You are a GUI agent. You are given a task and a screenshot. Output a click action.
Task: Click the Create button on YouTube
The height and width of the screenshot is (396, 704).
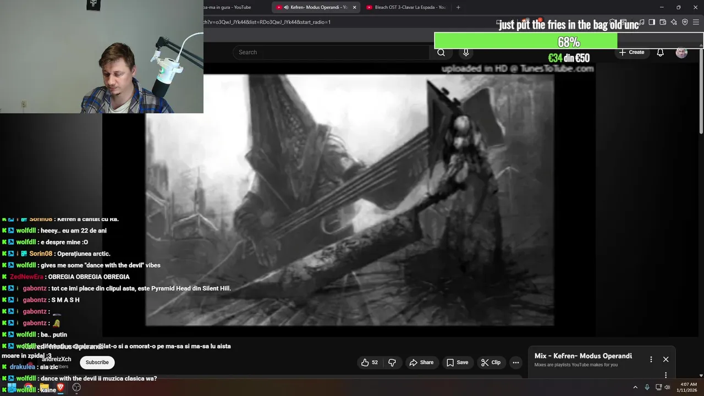[x=631, y=52]
